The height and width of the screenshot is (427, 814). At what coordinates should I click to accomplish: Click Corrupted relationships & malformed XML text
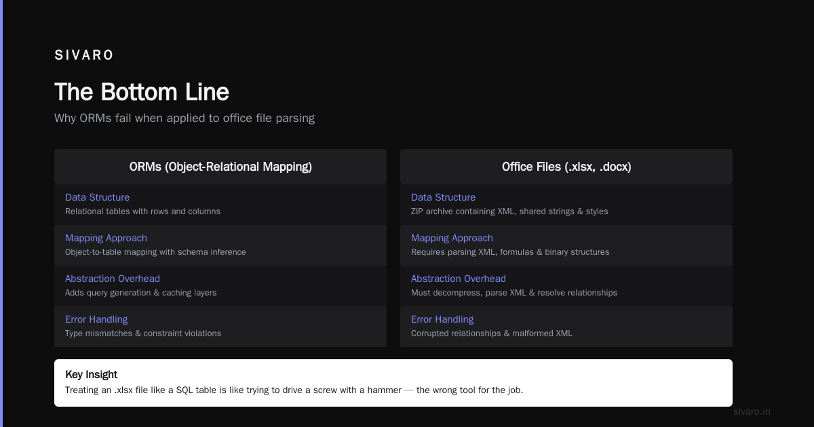tap(492, 333)
